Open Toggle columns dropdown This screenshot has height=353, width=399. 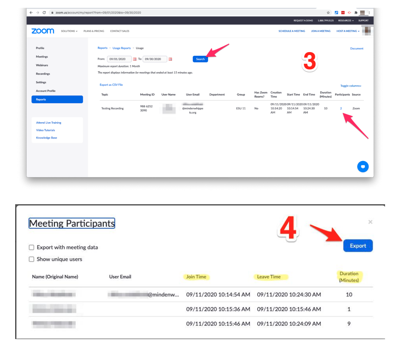tap(351, 86)
